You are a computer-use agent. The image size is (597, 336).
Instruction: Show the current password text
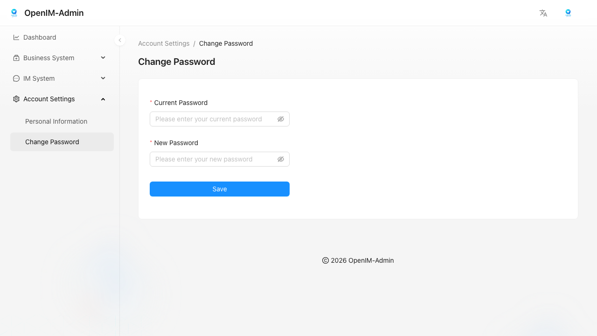point(281,119)
